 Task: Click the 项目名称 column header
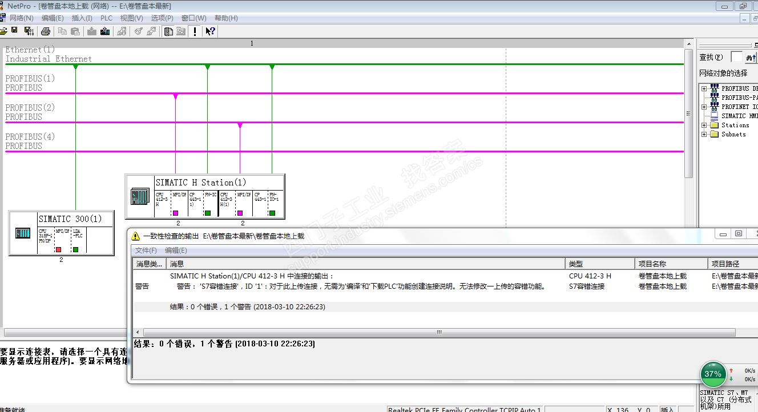[x=672, y=264]
